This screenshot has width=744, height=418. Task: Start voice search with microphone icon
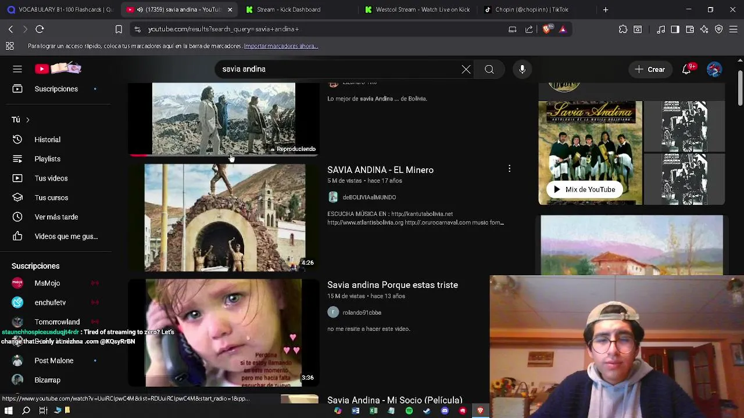[x=522, y=70]
